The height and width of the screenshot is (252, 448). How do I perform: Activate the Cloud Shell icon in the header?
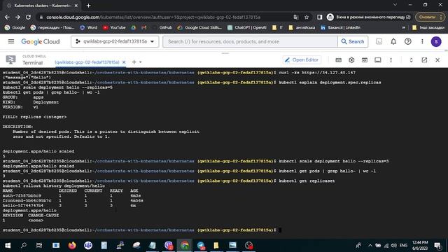pyautogui.click(x=379, y=42)
